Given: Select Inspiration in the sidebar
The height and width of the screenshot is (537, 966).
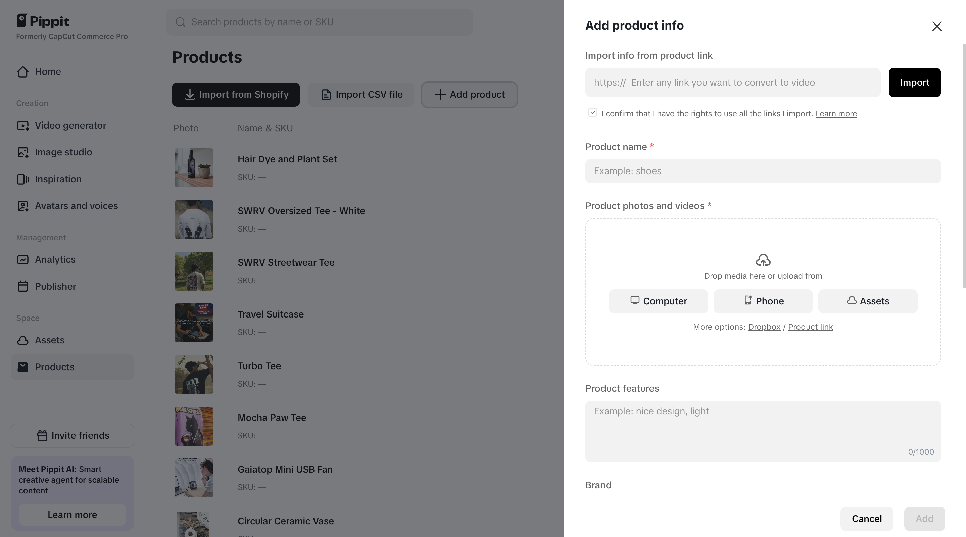Looking at the screenshot, I should [x=58, y=179].
